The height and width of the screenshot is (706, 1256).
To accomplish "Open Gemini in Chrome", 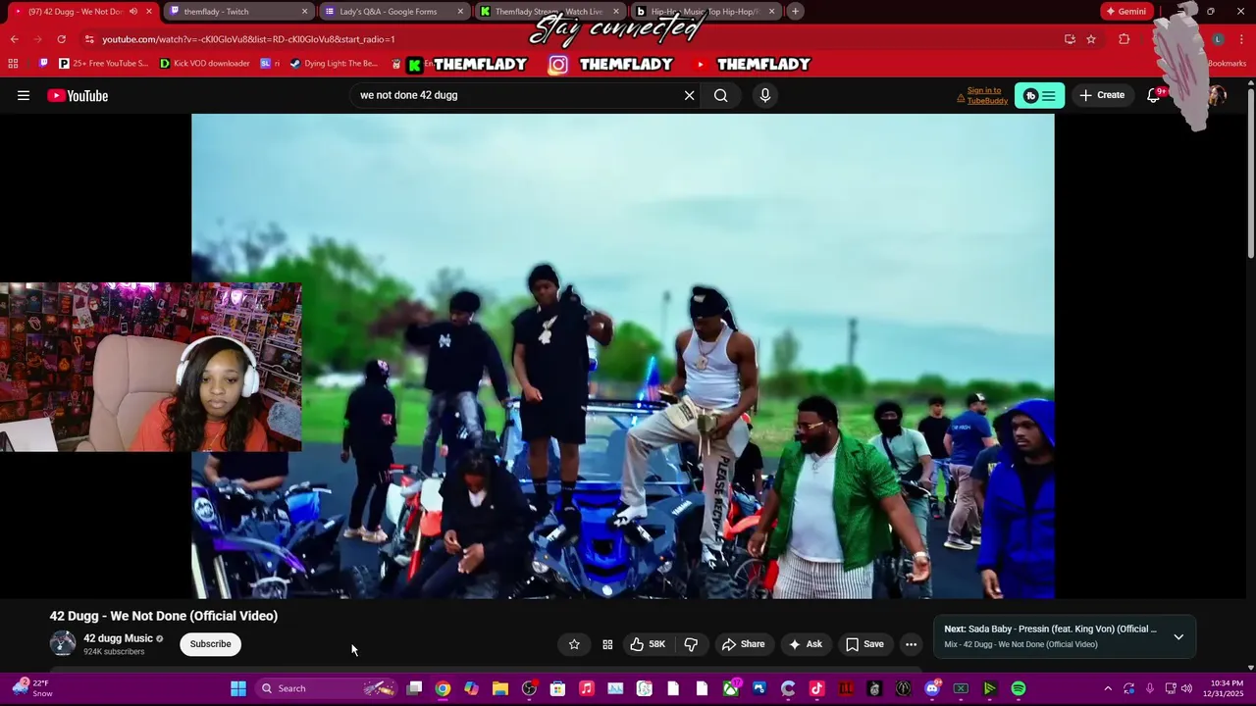I will click(x=1126, y=12).
